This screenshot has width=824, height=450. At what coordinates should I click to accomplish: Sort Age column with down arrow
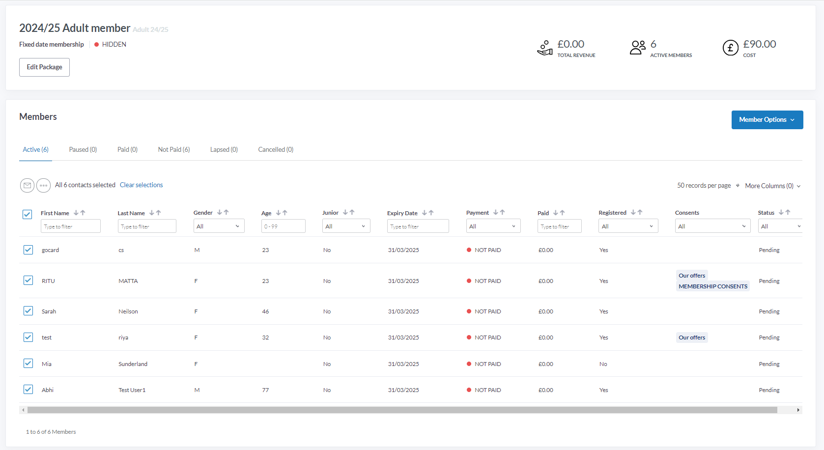click(278, 213)
